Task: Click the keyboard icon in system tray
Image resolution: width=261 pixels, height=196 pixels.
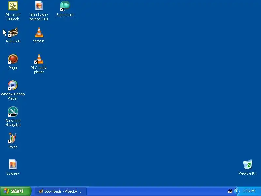Action: (230, 191)
